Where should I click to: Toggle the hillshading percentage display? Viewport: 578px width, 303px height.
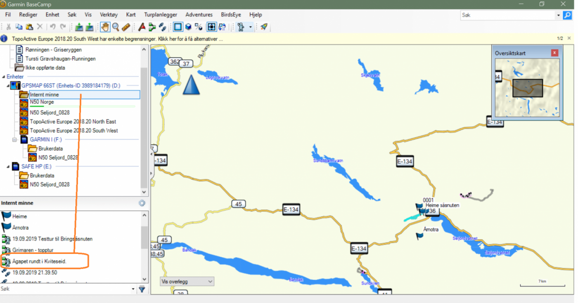click(198, 27)
